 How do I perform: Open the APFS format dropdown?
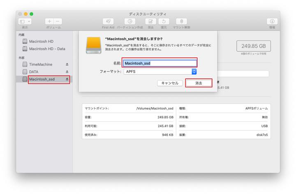[x=160, y=72]
